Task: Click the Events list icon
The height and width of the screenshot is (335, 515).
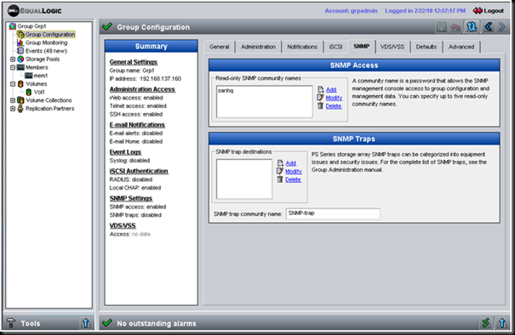Action: tap(20, 51)
